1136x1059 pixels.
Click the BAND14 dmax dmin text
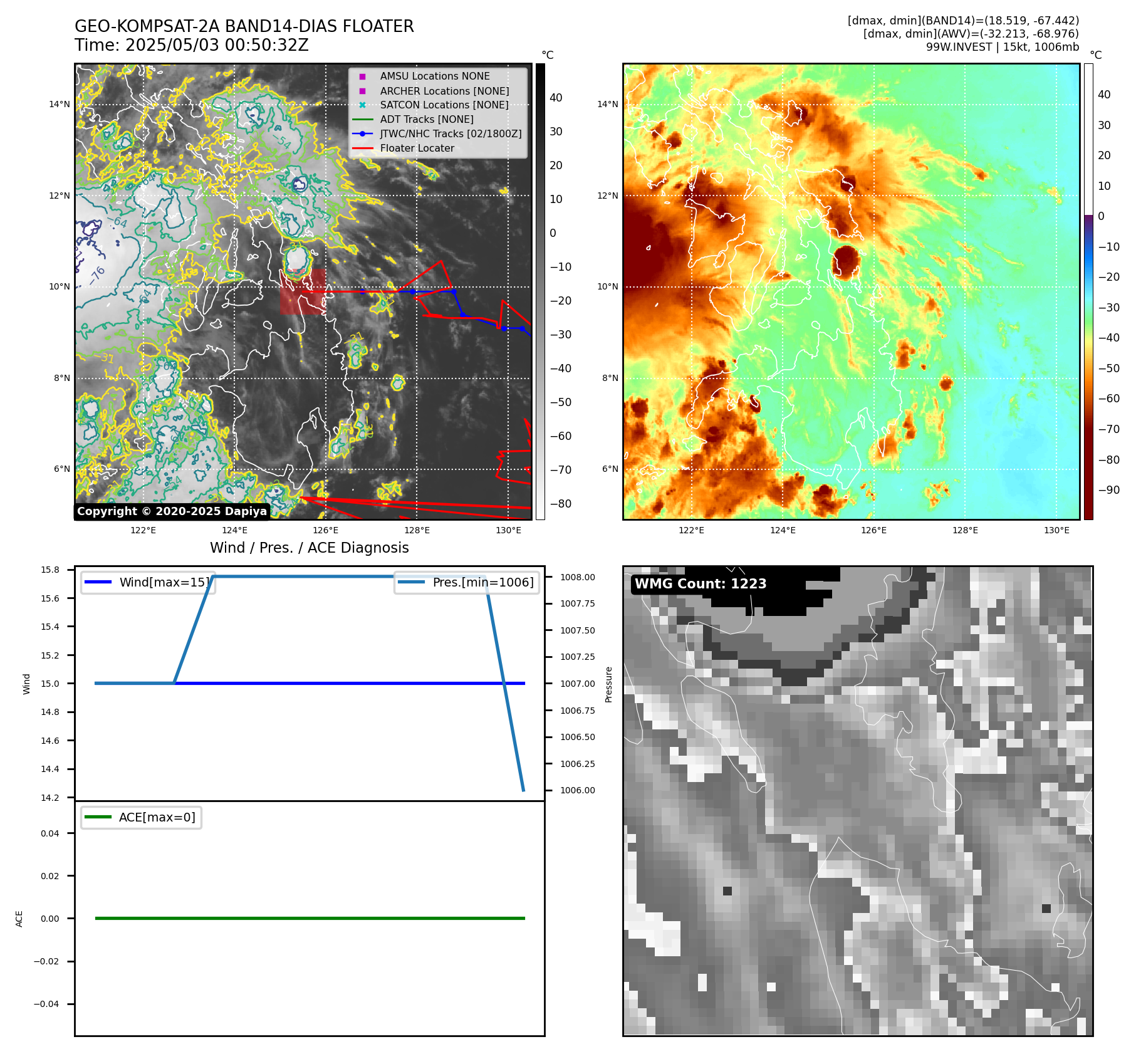point(963,21)
